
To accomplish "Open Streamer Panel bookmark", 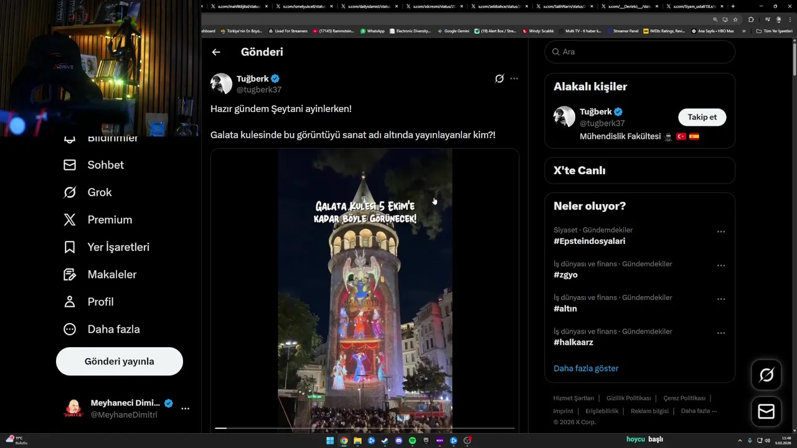I will point(622,31).
